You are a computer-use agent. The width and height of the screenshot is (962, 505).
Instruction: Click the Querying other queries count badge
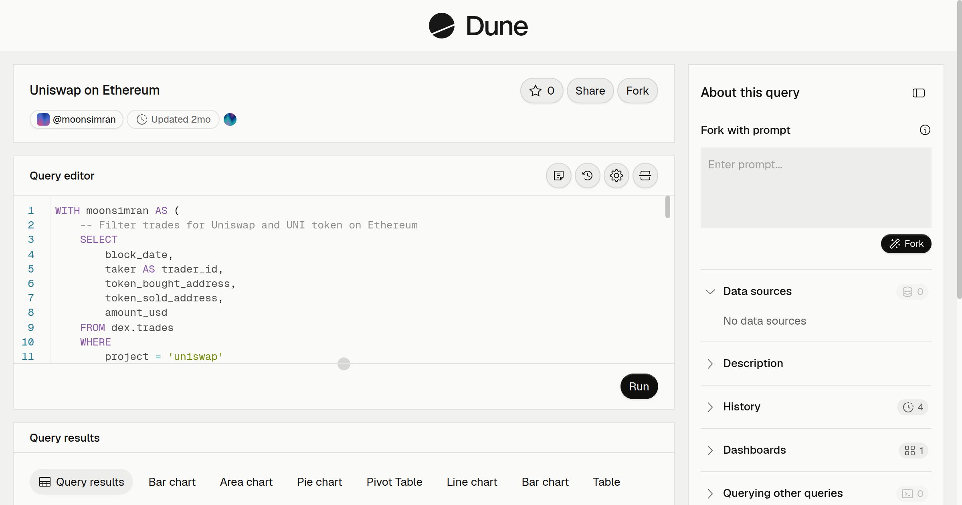913,493
